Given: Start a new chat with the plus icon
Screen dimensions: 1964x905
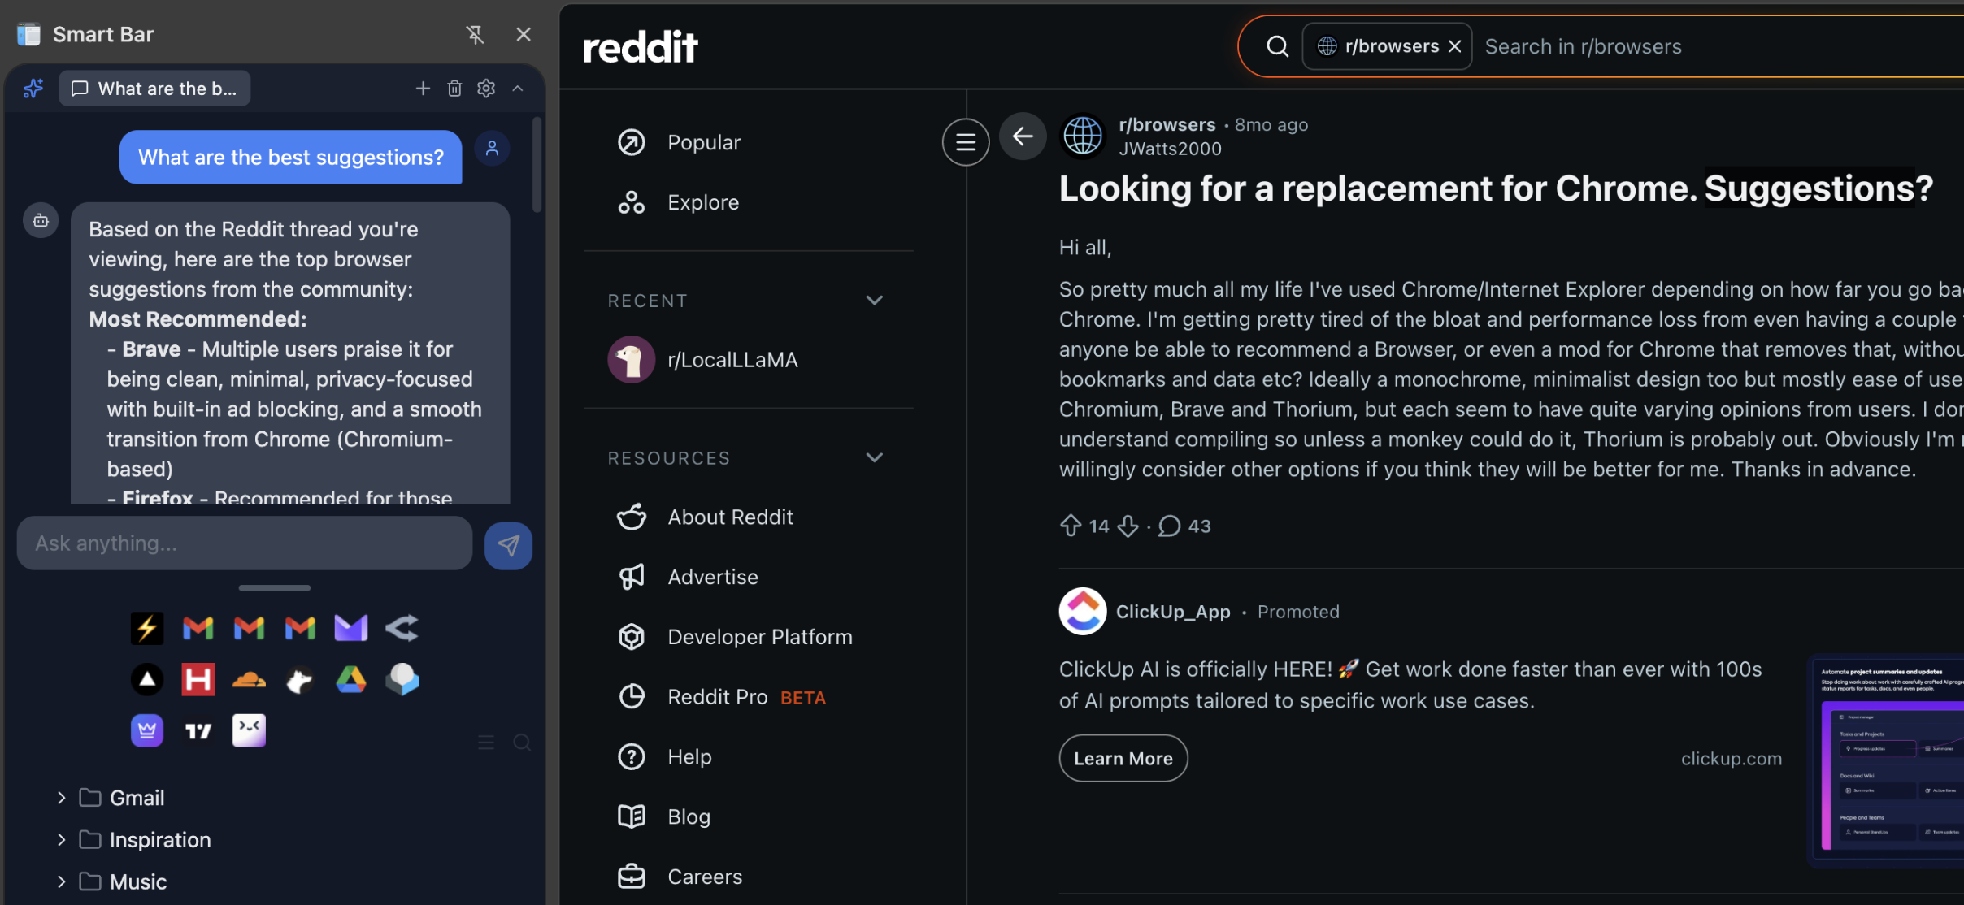Looking at the screenshot, I should [423, 88].
